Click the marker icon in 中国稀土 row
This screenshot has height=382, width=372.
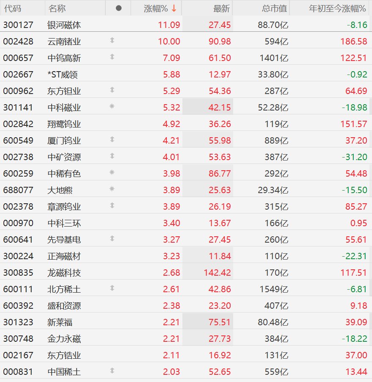pyautogui.click(x=112, y=371)
